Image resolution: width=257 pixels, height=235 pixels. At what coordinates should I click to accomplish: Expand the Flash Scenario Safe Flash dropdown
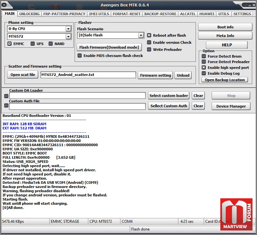click(x=141, y=35)
